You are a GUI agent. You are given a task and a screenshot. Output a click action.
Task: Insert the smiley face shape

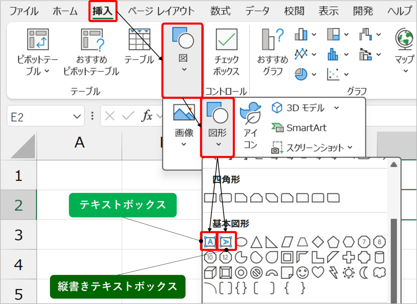pos(302,273)
